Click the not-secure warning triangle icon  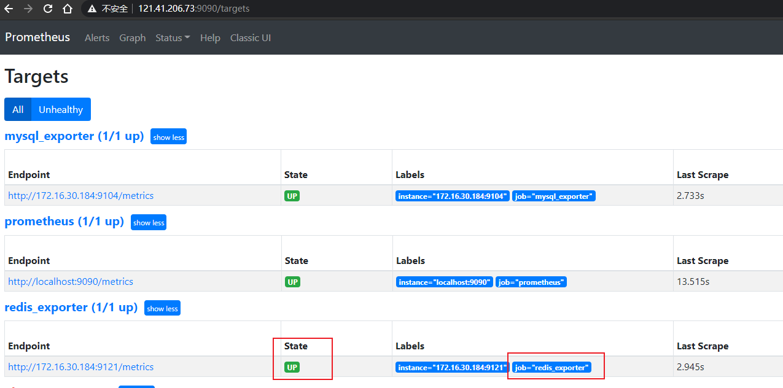point(92,9)
